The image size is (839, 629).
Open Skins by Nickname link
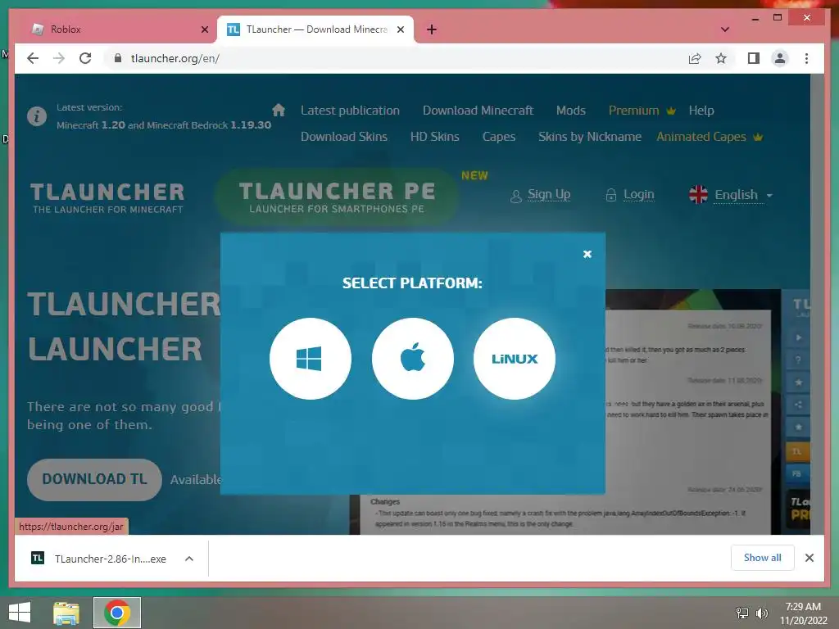click(x=590, y=137)
